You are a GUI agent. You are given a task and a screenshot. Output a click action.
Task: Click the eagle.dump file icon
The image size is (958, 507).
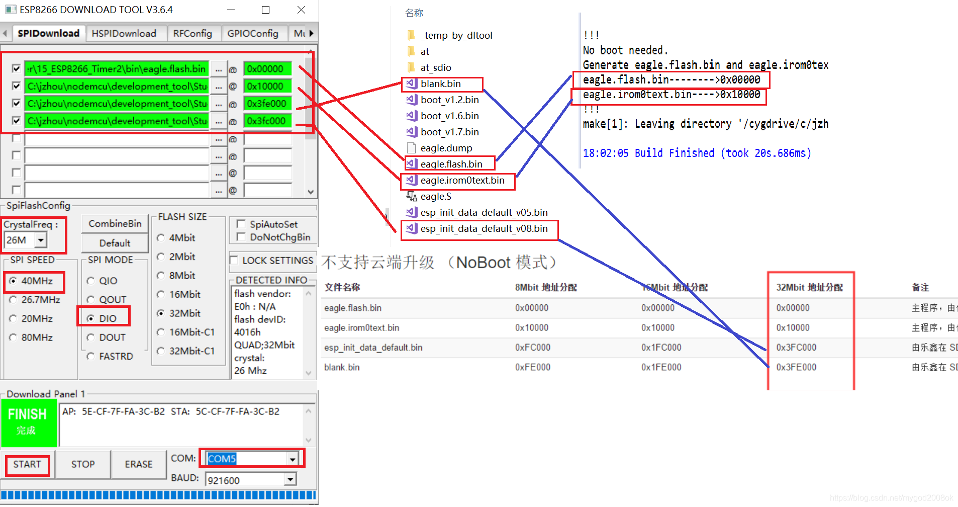point(411,148)
